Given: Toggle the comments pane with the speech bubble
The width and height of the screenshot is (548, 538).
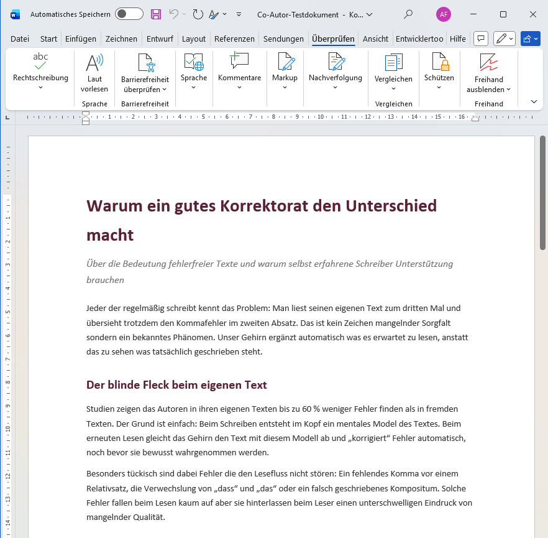Looking at the screenshot, I should point(480,39).
